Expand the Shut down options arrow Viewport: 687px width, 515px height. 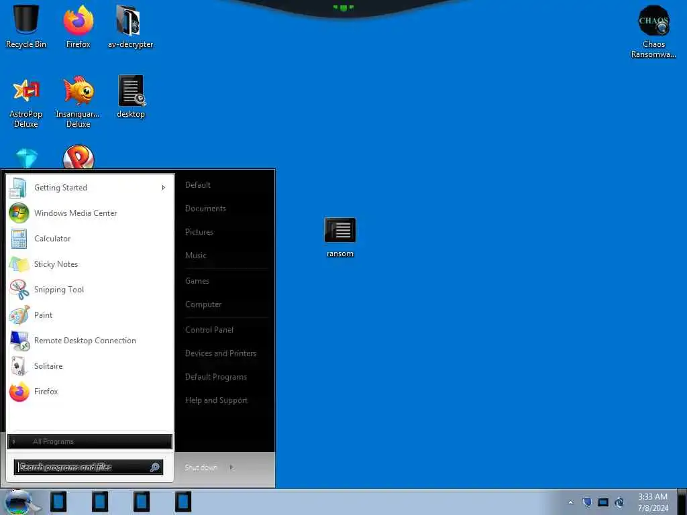[x=231, y=467]
